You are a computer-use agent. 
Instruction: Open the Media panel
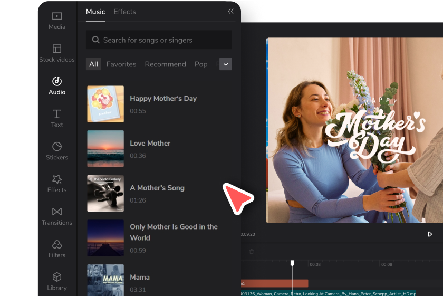[57, 21]
